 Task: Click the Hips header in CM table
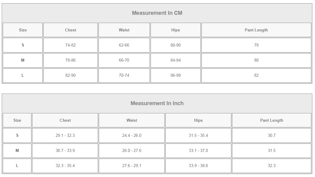(176, 30)
